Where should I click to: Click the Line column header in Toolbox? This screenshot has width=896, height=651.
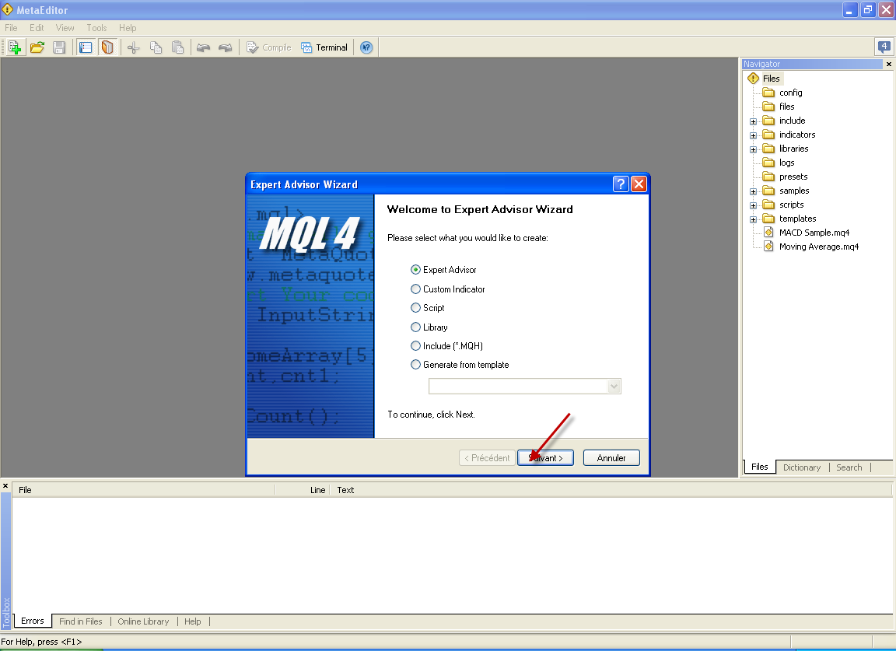pos(303,490)
